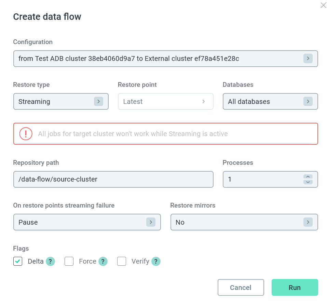Click the Restore mirrors chevron icon
This screenshot has width=327, height=305.
(308, 222)
